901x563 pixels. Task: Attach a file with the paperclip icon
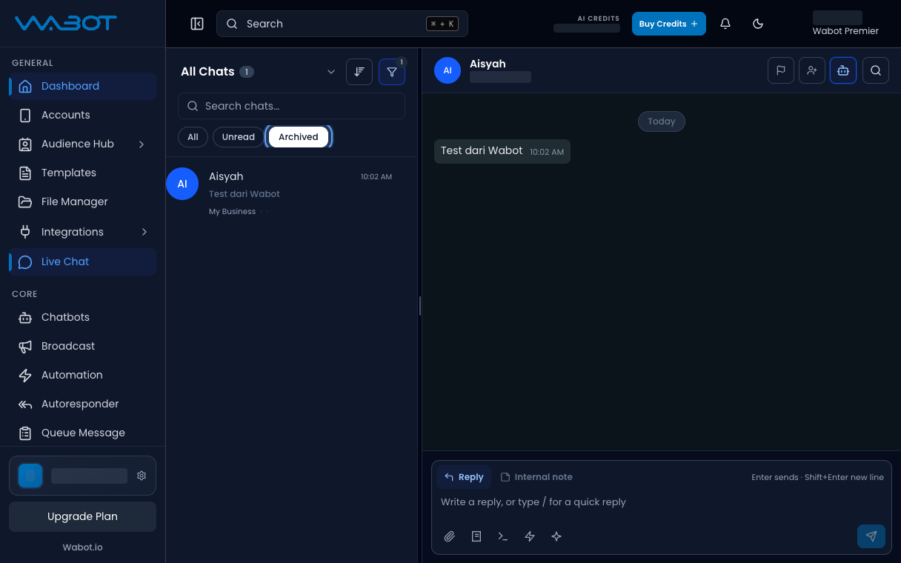[x=450, y=536]
